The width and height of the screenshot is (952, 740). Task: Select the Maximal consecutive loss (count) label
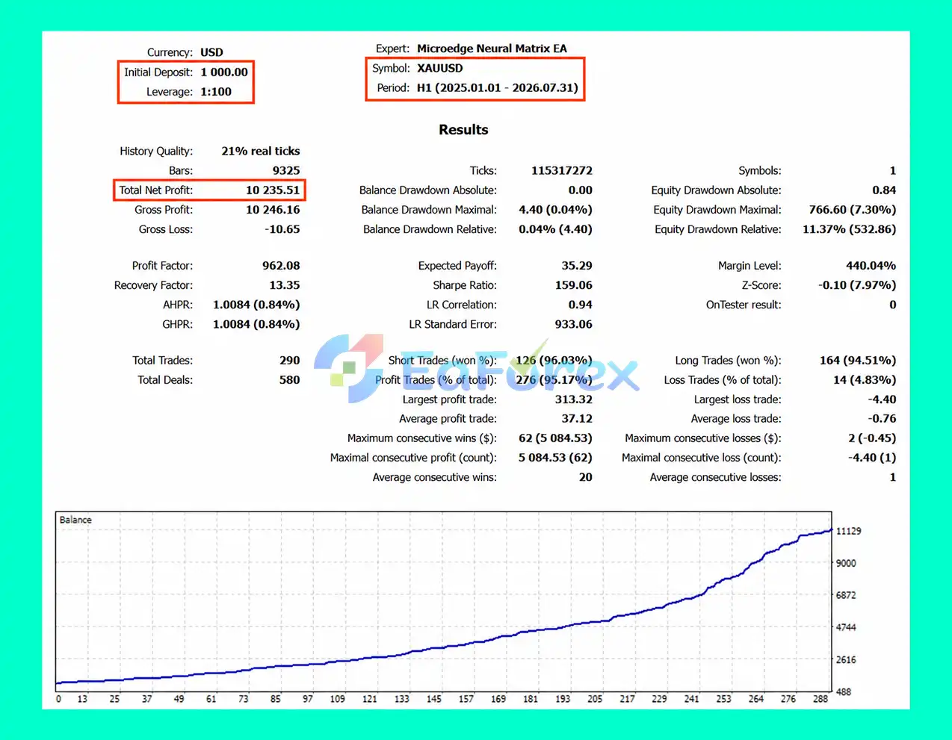tap(702, 458)
